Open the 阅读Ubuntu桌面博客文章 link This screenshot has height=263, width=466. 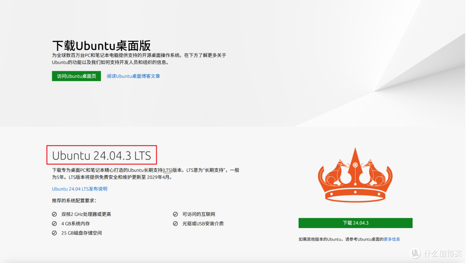(133, 76)
